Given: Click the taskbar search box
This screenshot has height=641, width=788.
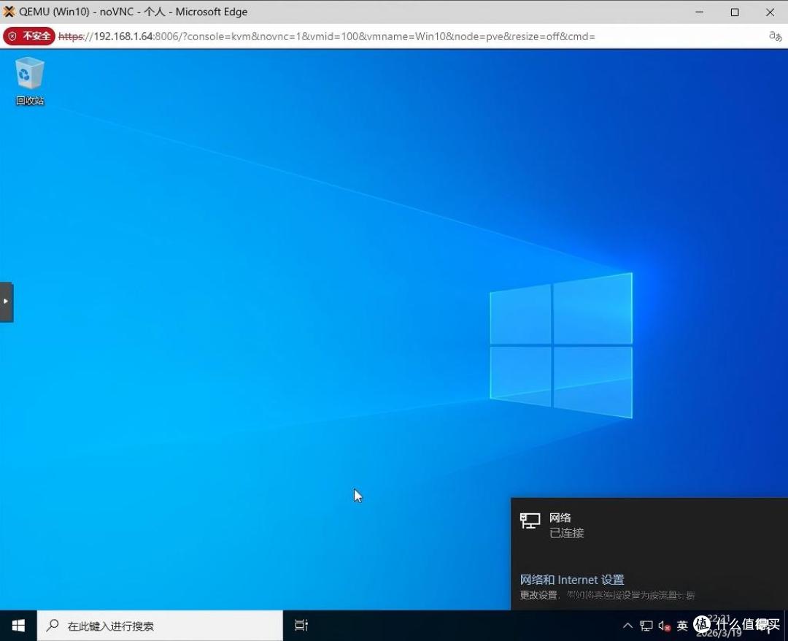Looking at the screenshot, I should [x=161, y=626].
